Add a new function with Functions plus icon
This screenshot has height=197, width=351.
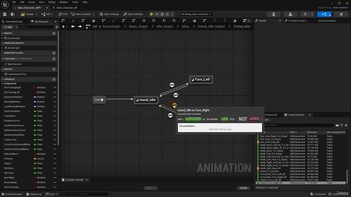pos(54,59)
